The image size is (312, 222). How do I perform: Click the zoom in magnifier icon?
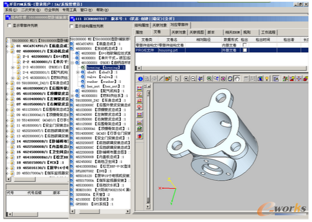[186, 79]
